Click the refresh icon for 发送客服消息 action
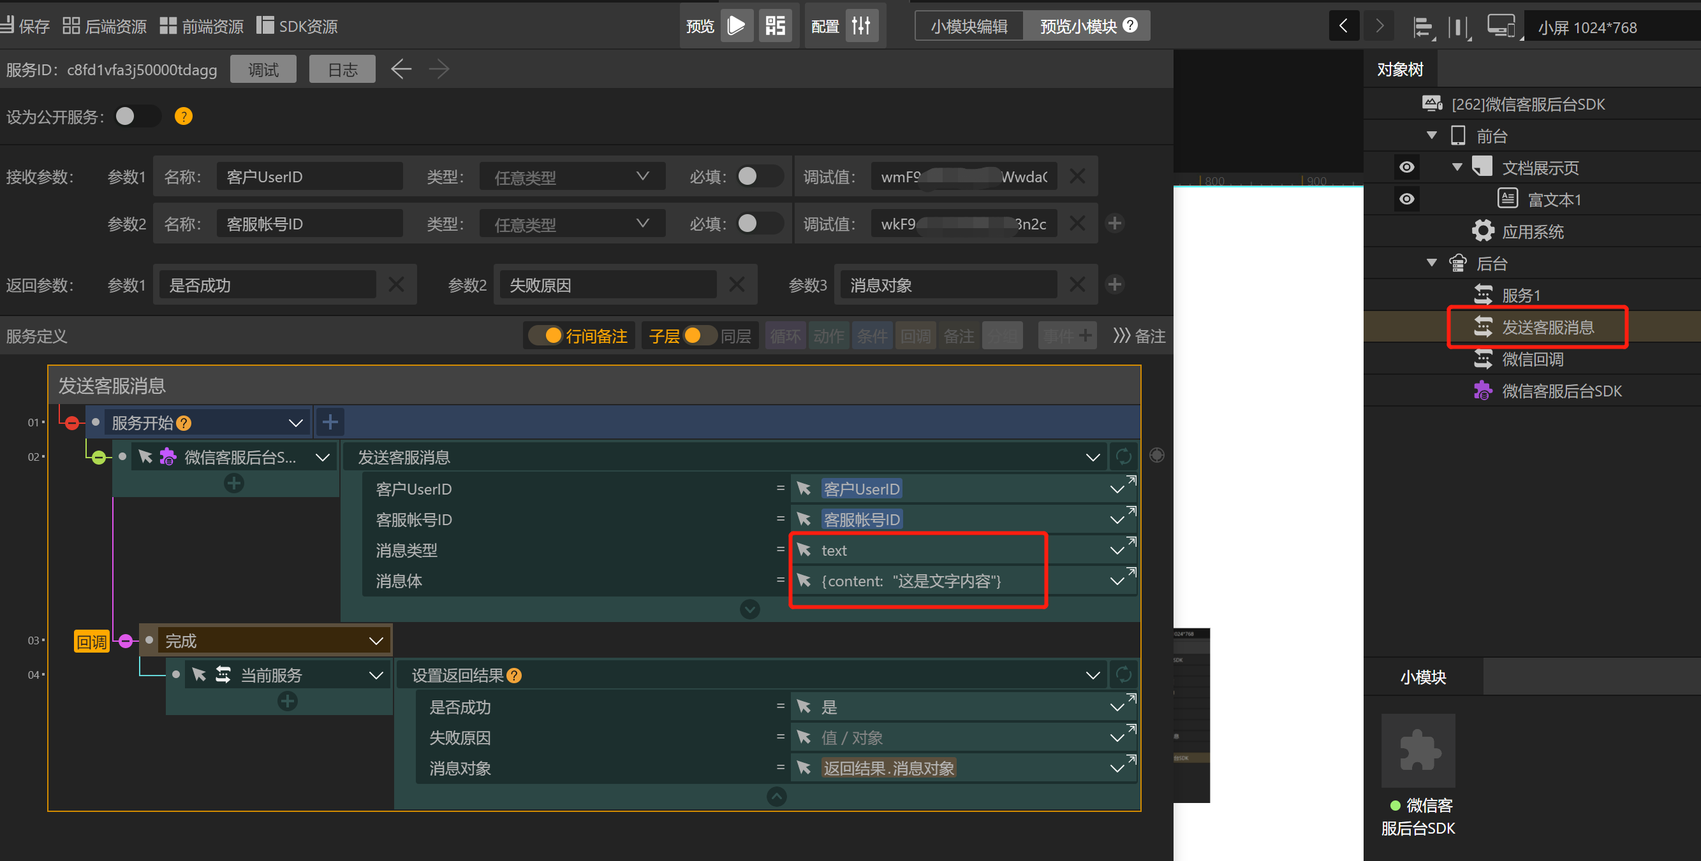This screenshot has height=861, width=1701. coord(1123,456)
